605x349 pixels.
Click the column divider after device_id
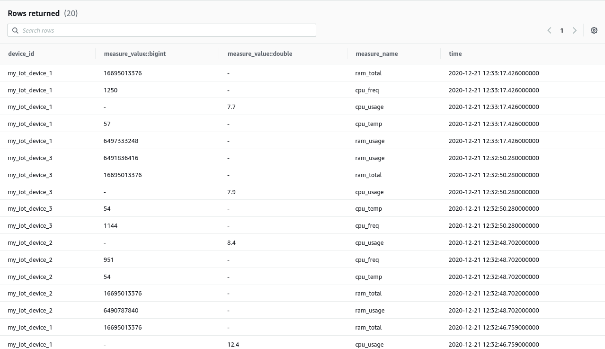(95, 54)
